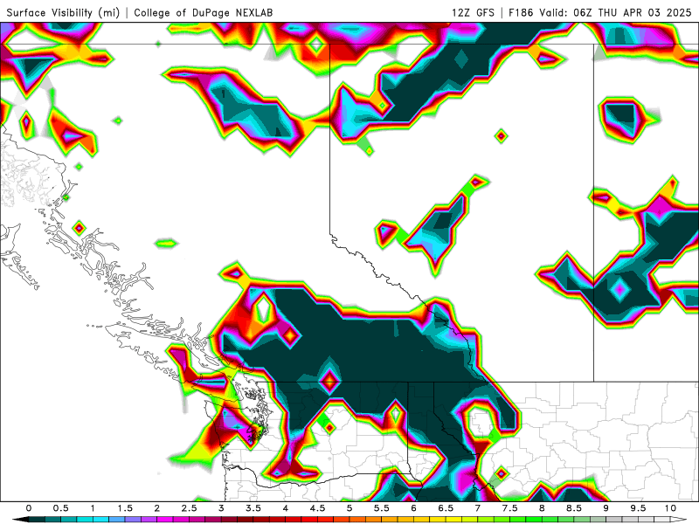Viewport: 699px width, 524px height.
Task: Click the "1" label on the color scale
Action: pyautogui.click(x=93, y=508)
